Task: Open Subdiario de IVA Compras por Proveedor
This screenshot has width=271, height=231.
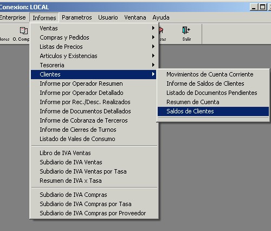Action: coord(94,213)
